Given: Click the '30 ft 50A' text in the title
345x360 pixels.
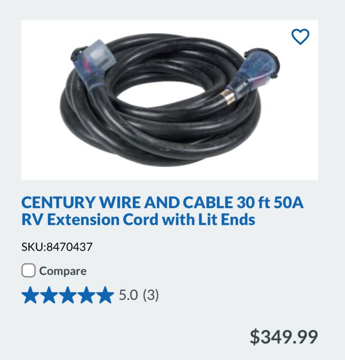Looking at the screenshot, I should [270, 202].
